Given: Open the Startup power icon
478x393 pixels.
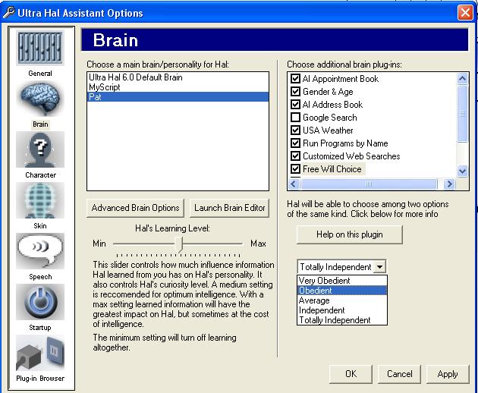Looking at the screenshot, I should point(40,302).
